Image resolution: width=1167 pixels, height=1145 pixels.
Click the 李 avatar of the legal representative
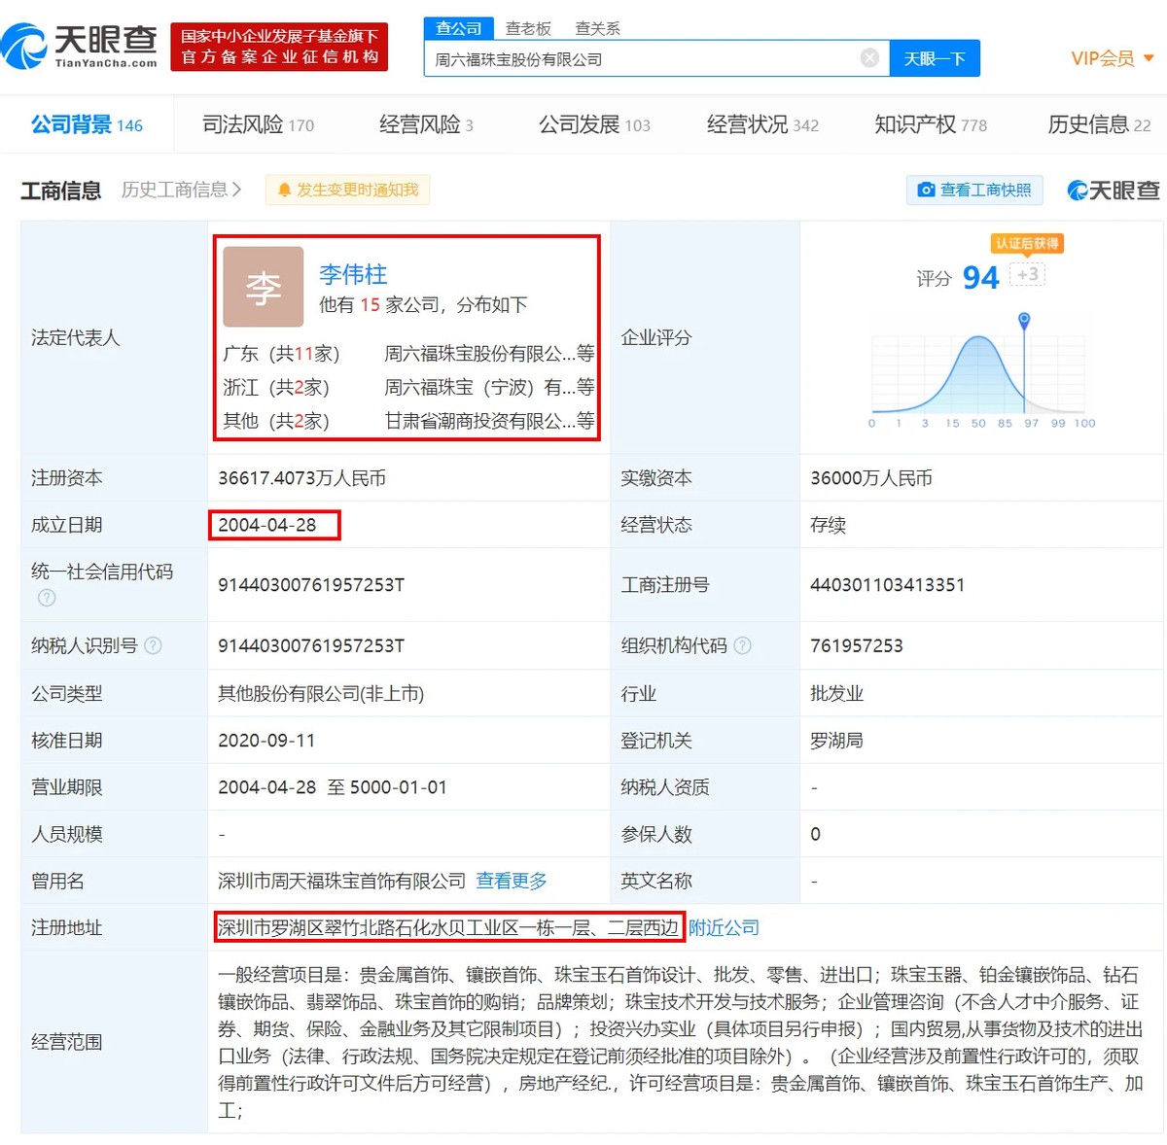(262, 286)
